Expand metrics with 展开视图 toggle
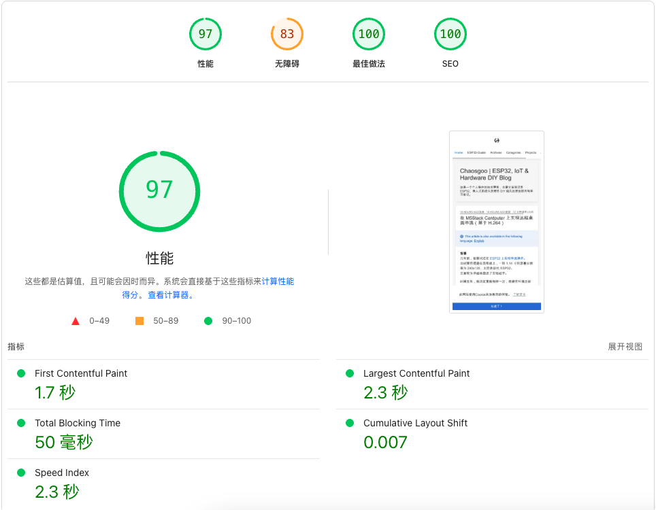This screenshot has height=510, width=656. pos(625,347)
